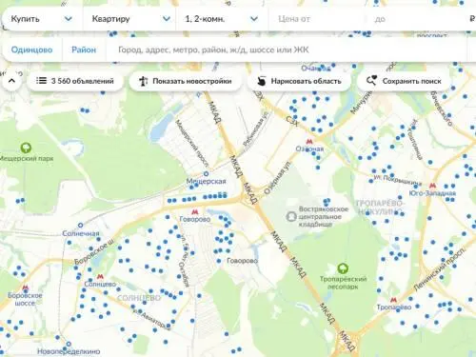Click the Говорово metro icon

click(x=194, y=211)
